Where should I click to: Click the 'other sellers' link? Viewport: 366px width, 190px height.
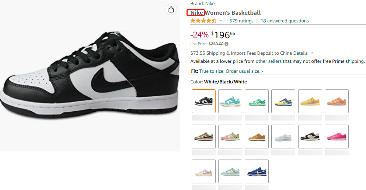269,61
